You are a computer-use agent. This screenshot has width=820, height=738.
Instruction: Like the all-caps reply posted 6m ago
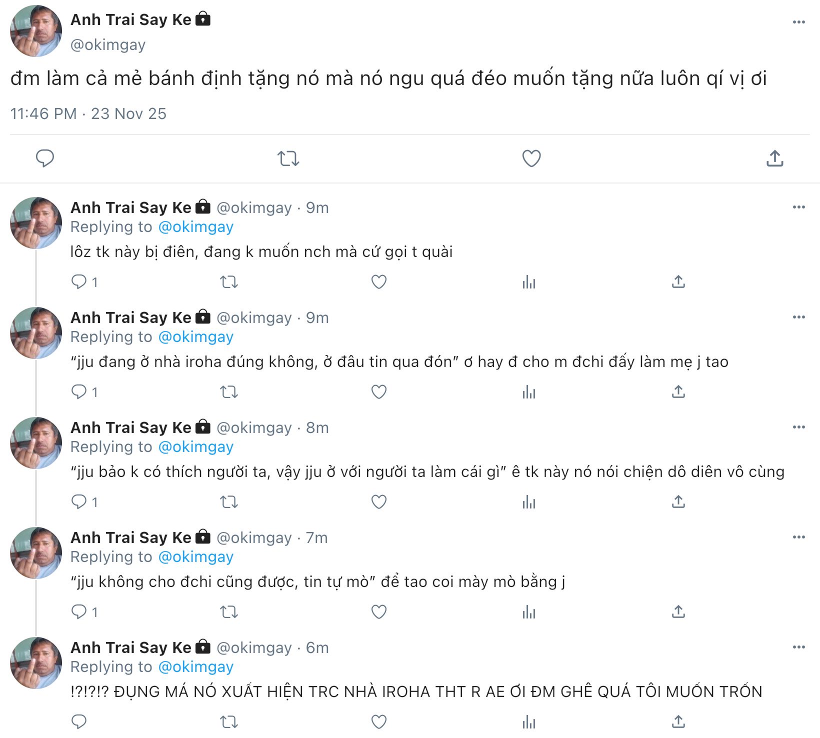[x=378, y=721]
